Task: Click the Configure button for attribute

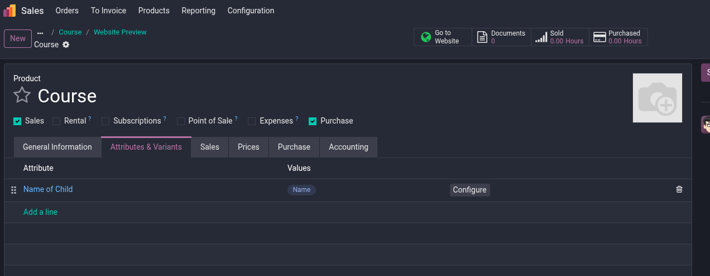Action: pyautogui.click(x=469, y=190)
